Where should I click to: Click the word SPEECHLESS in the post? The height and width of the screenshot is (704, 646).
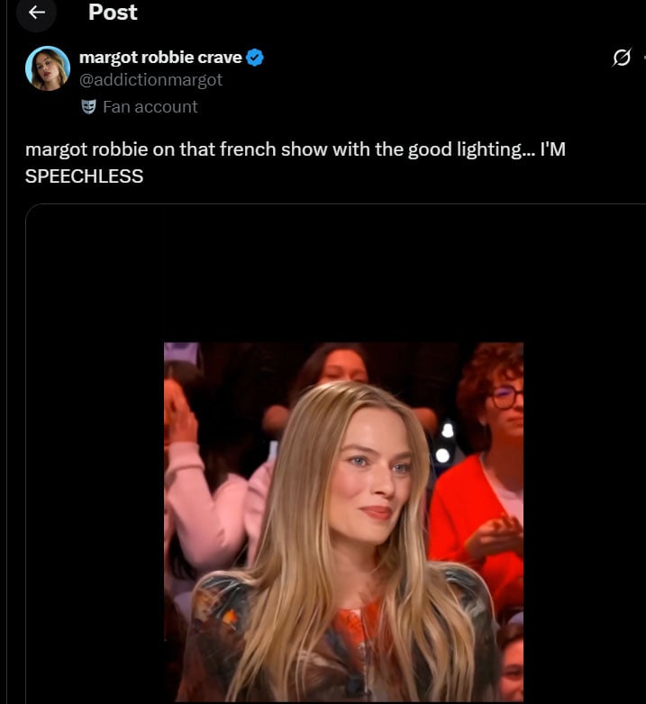[84, 176]
